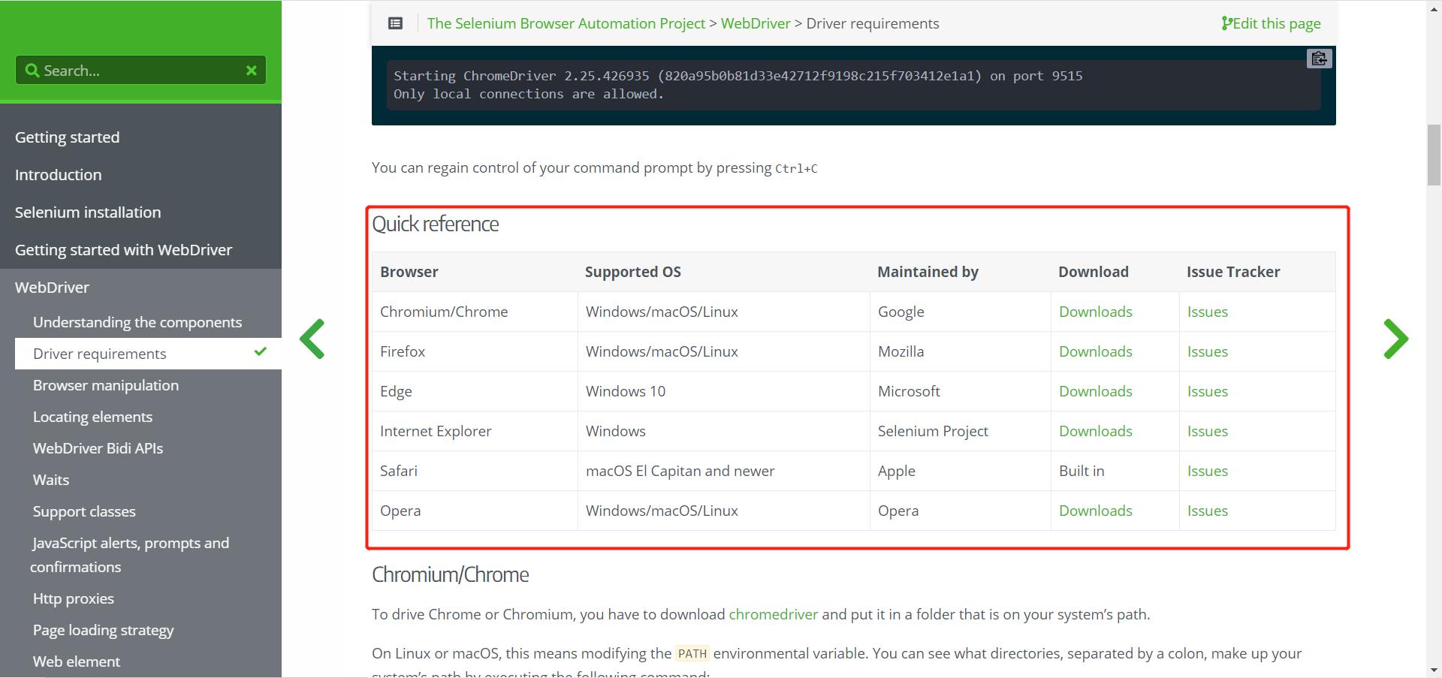Click the chromedriver link in paragraph
Screen dimensions: 1442x678
point(773,614)
